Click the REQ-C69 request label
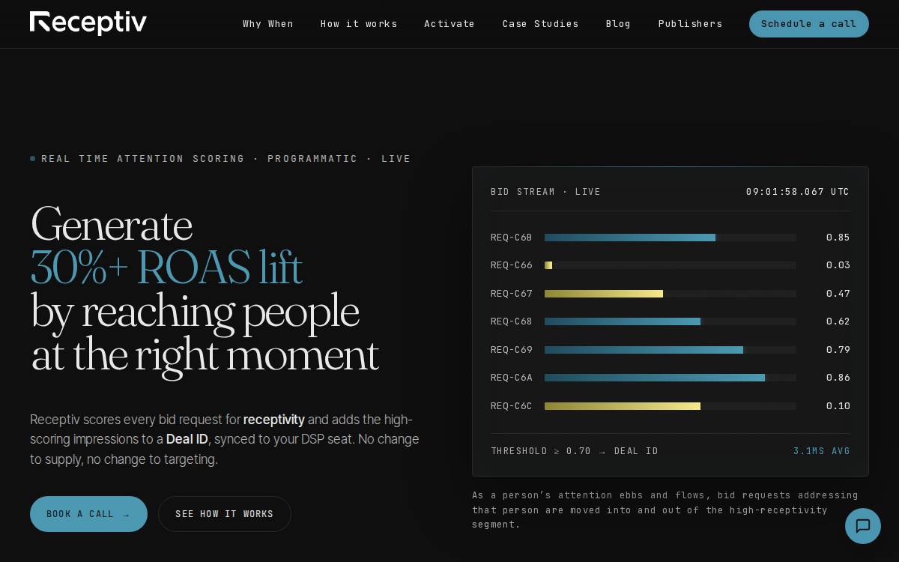 [x=511, y=350]
